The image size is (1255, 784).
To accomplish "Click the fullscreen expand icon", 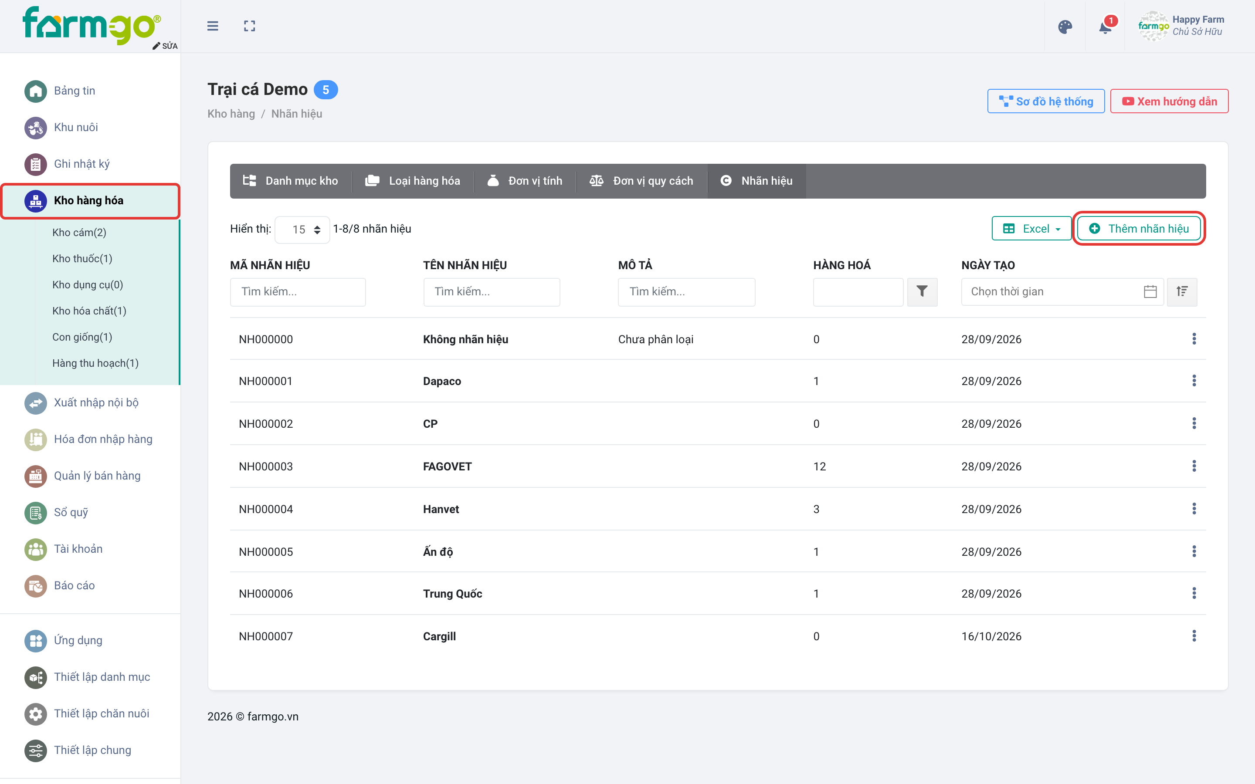I will coord(249,26).
